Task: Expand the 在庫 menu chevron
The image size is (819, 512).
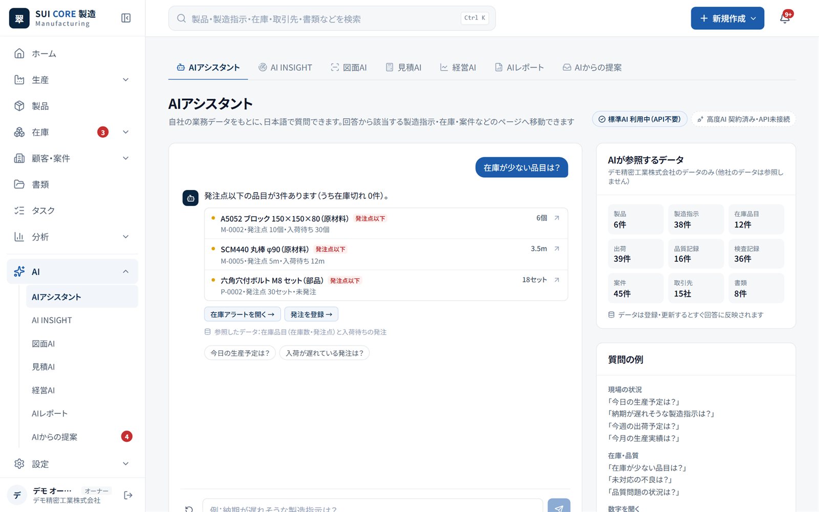Action: [126, 132]
